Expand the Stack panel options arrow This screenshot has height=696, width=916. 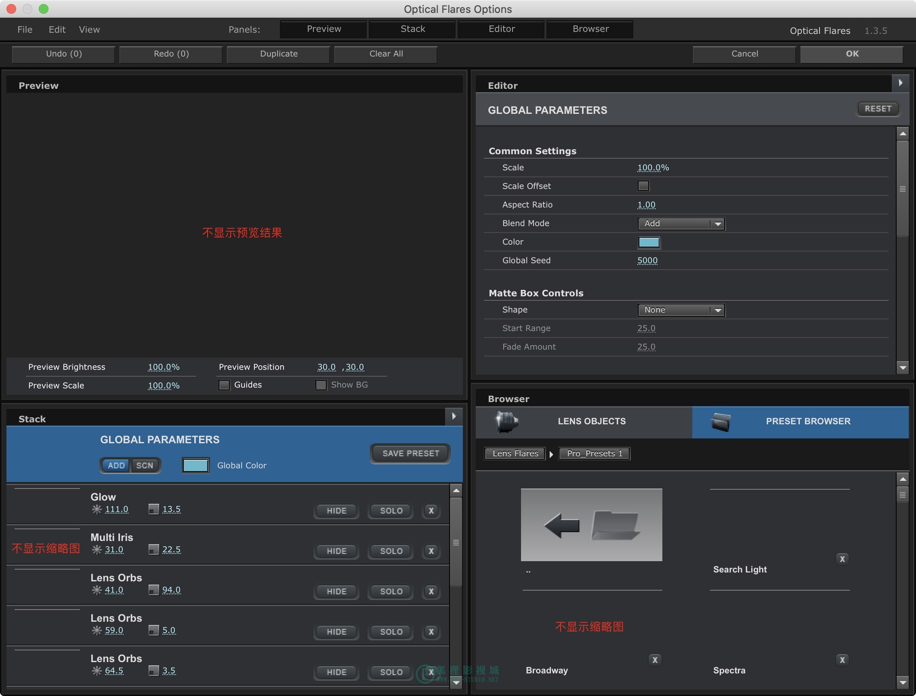(x=454, y=416)
